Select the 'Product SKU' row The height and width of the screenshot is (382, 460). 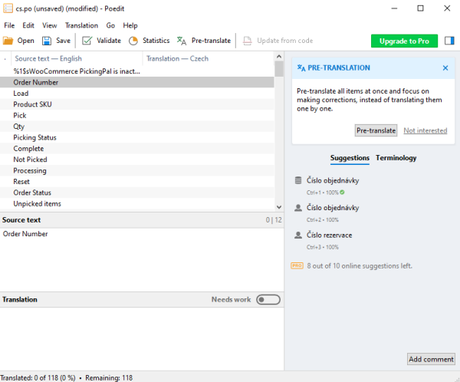pyautogui.click(x=32, y=104)
